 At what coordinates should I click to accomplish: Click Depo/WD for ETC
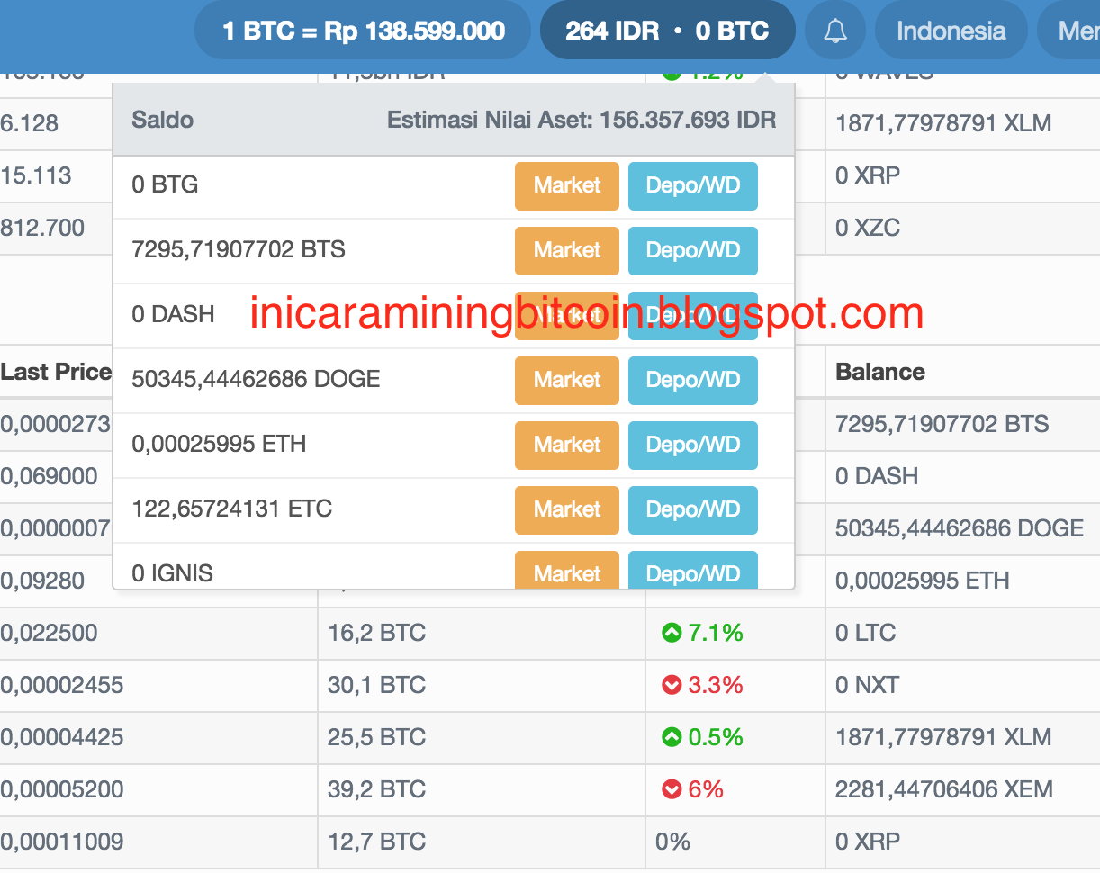[x=692, y=509]
